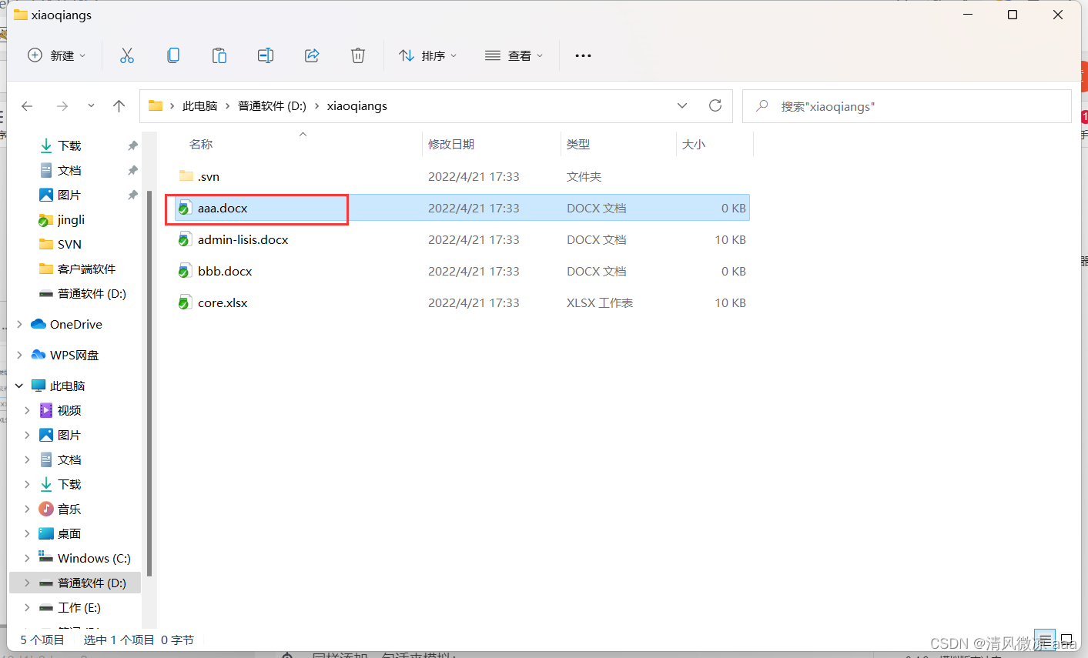Click the Cut scissors icon in toolbar

coord(127,55)
